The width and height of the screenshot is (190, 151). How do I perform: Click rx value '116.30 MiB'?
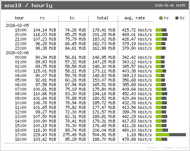44,130
